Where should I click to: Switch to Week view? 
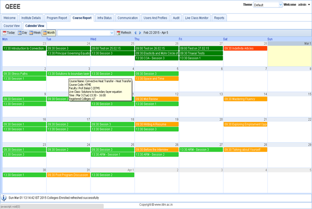[35, 33]
